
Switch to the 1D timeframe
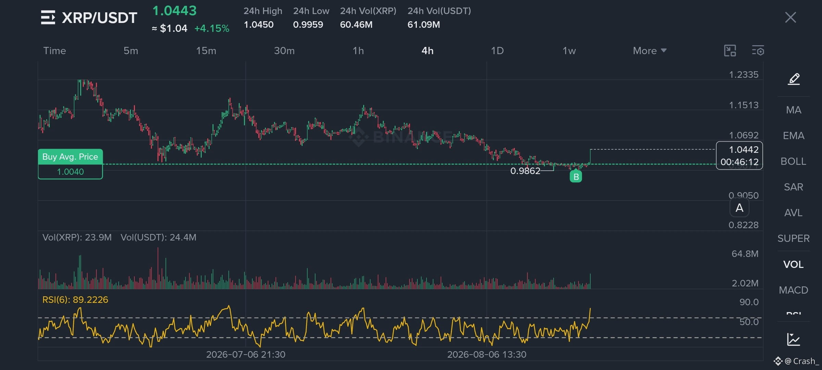pyautogui.click(x=497, y=51)
